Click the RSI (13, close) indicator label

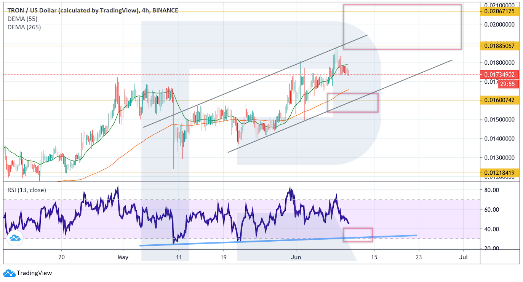coord(27,190)
